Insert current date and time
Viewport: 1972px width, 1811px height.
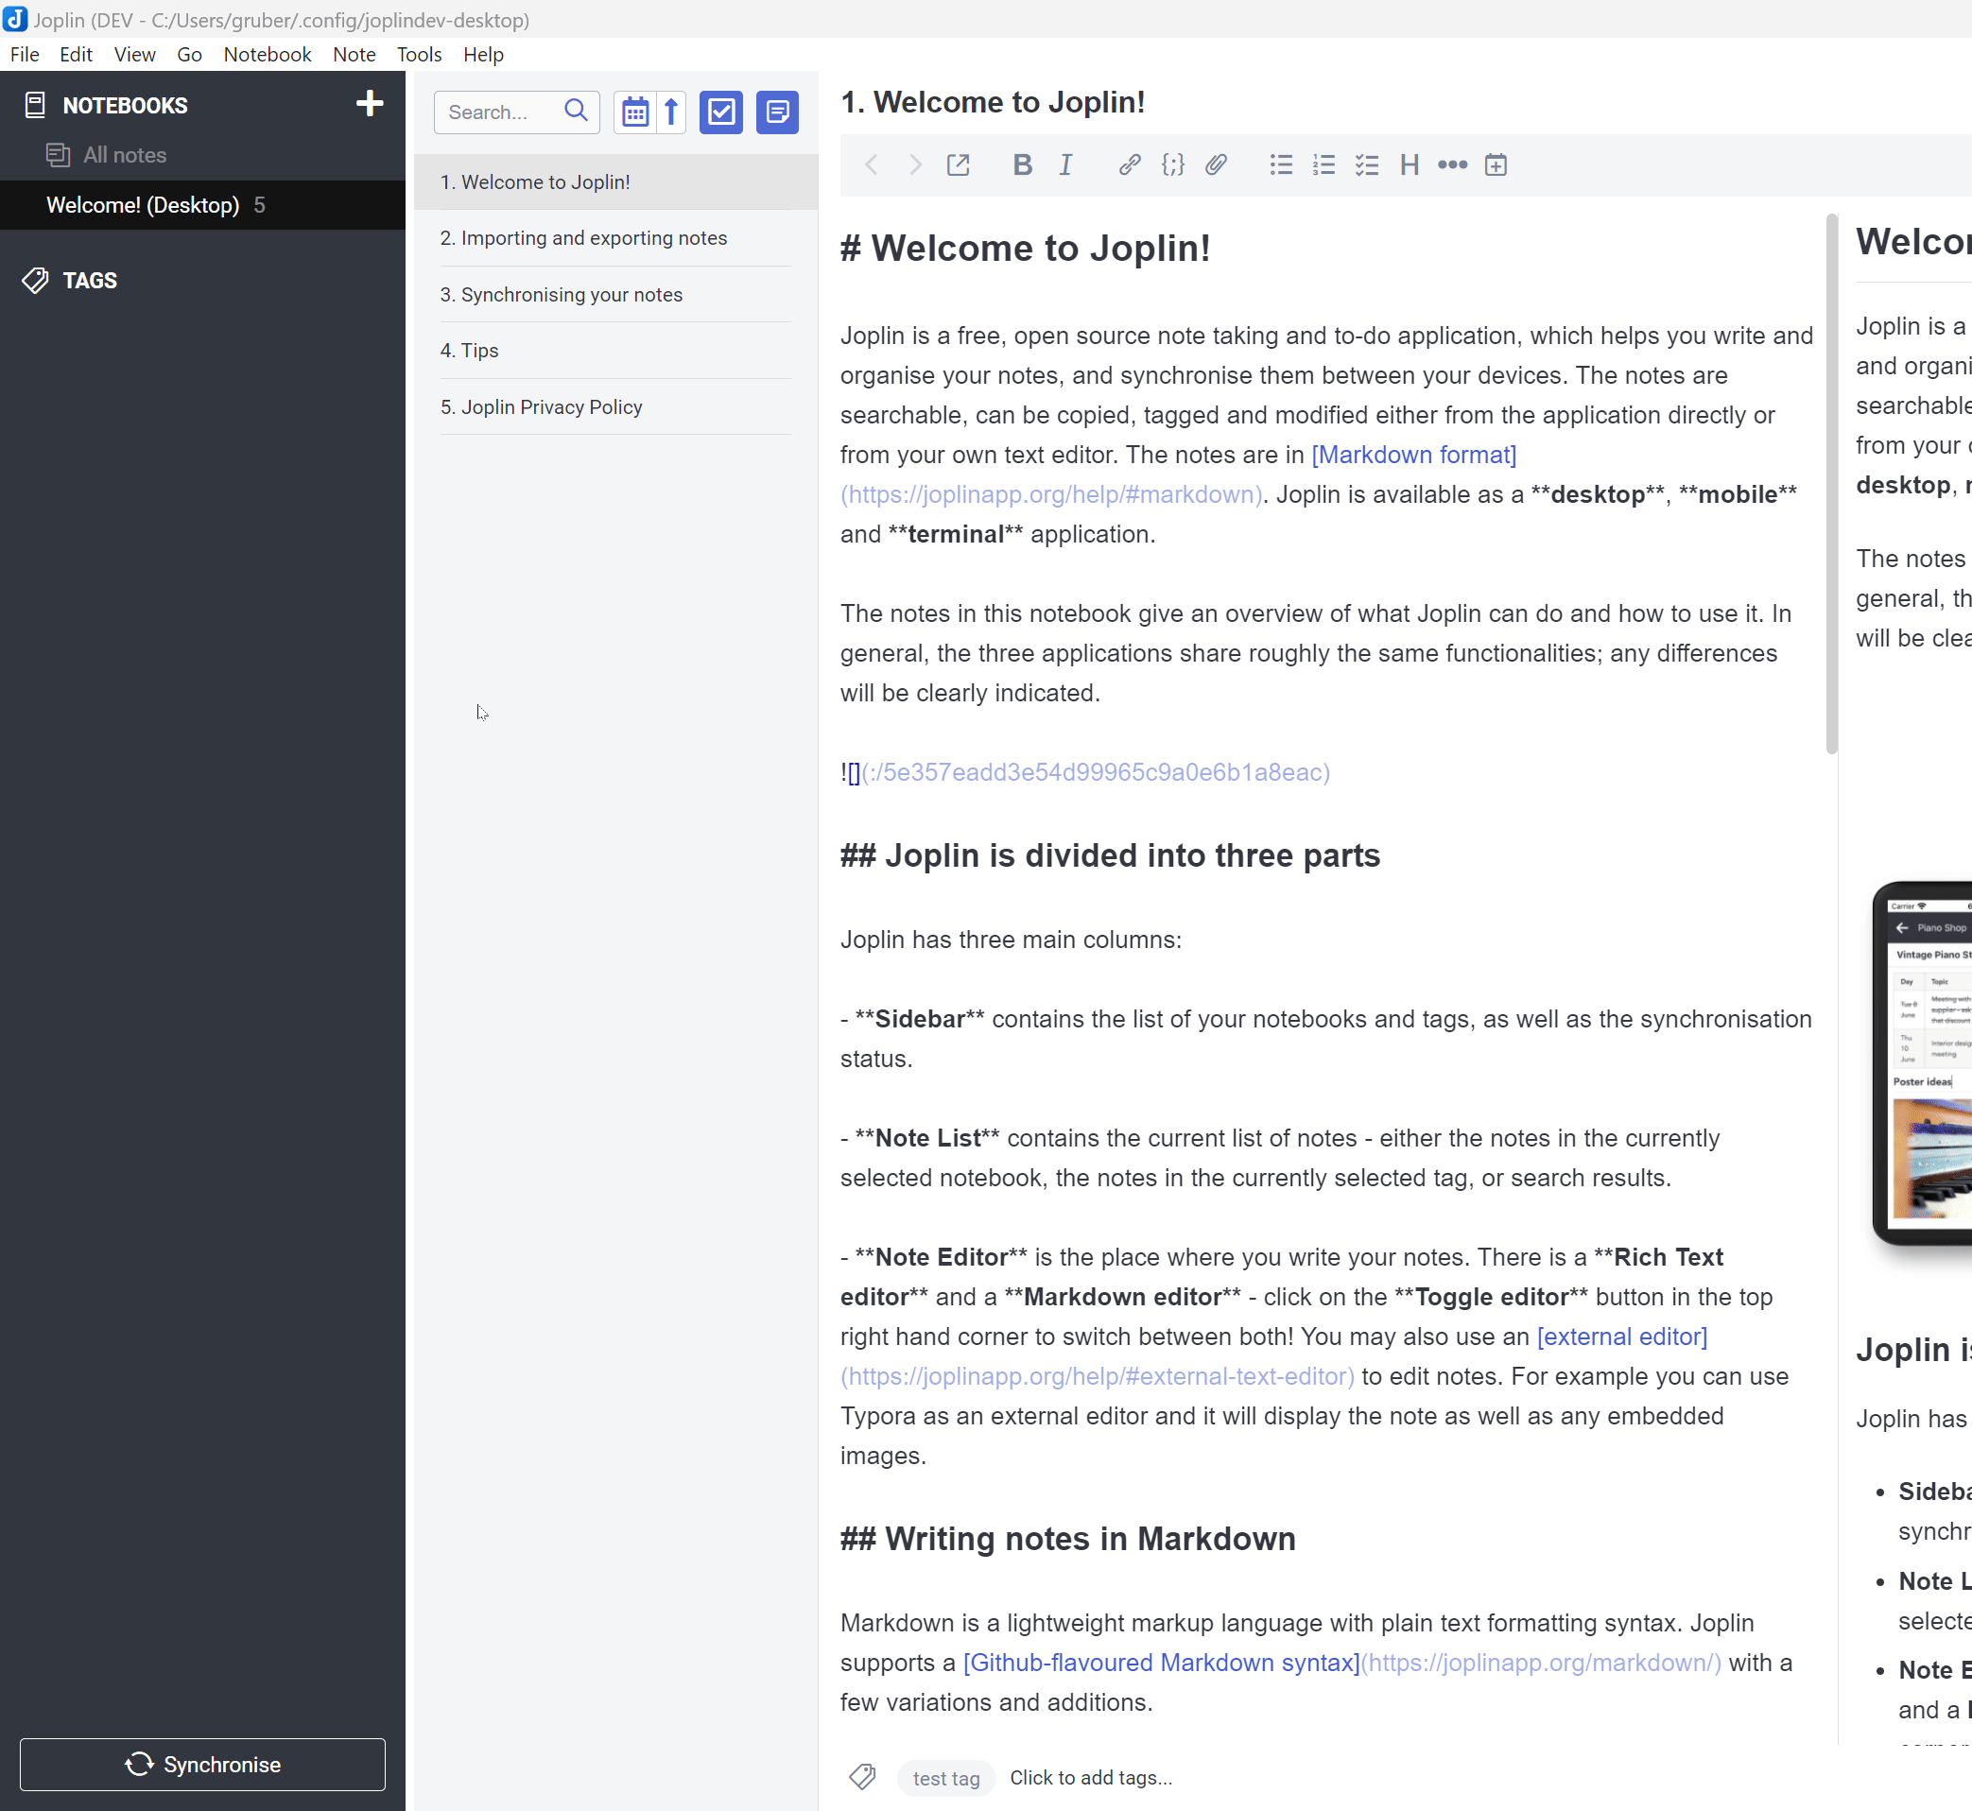pyautogui.click(x=1495, y=164)
